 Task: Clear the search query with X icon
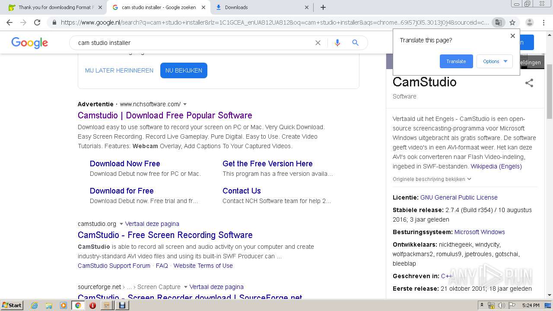pos(318,43)
